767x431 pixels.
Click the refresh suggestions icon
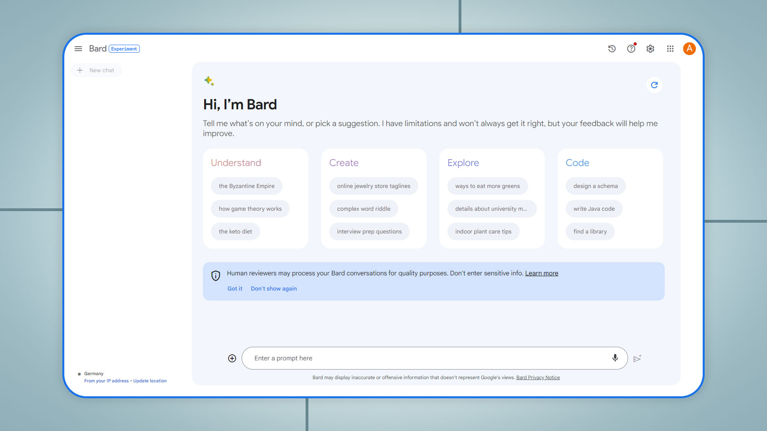click(x=654, y=85)
